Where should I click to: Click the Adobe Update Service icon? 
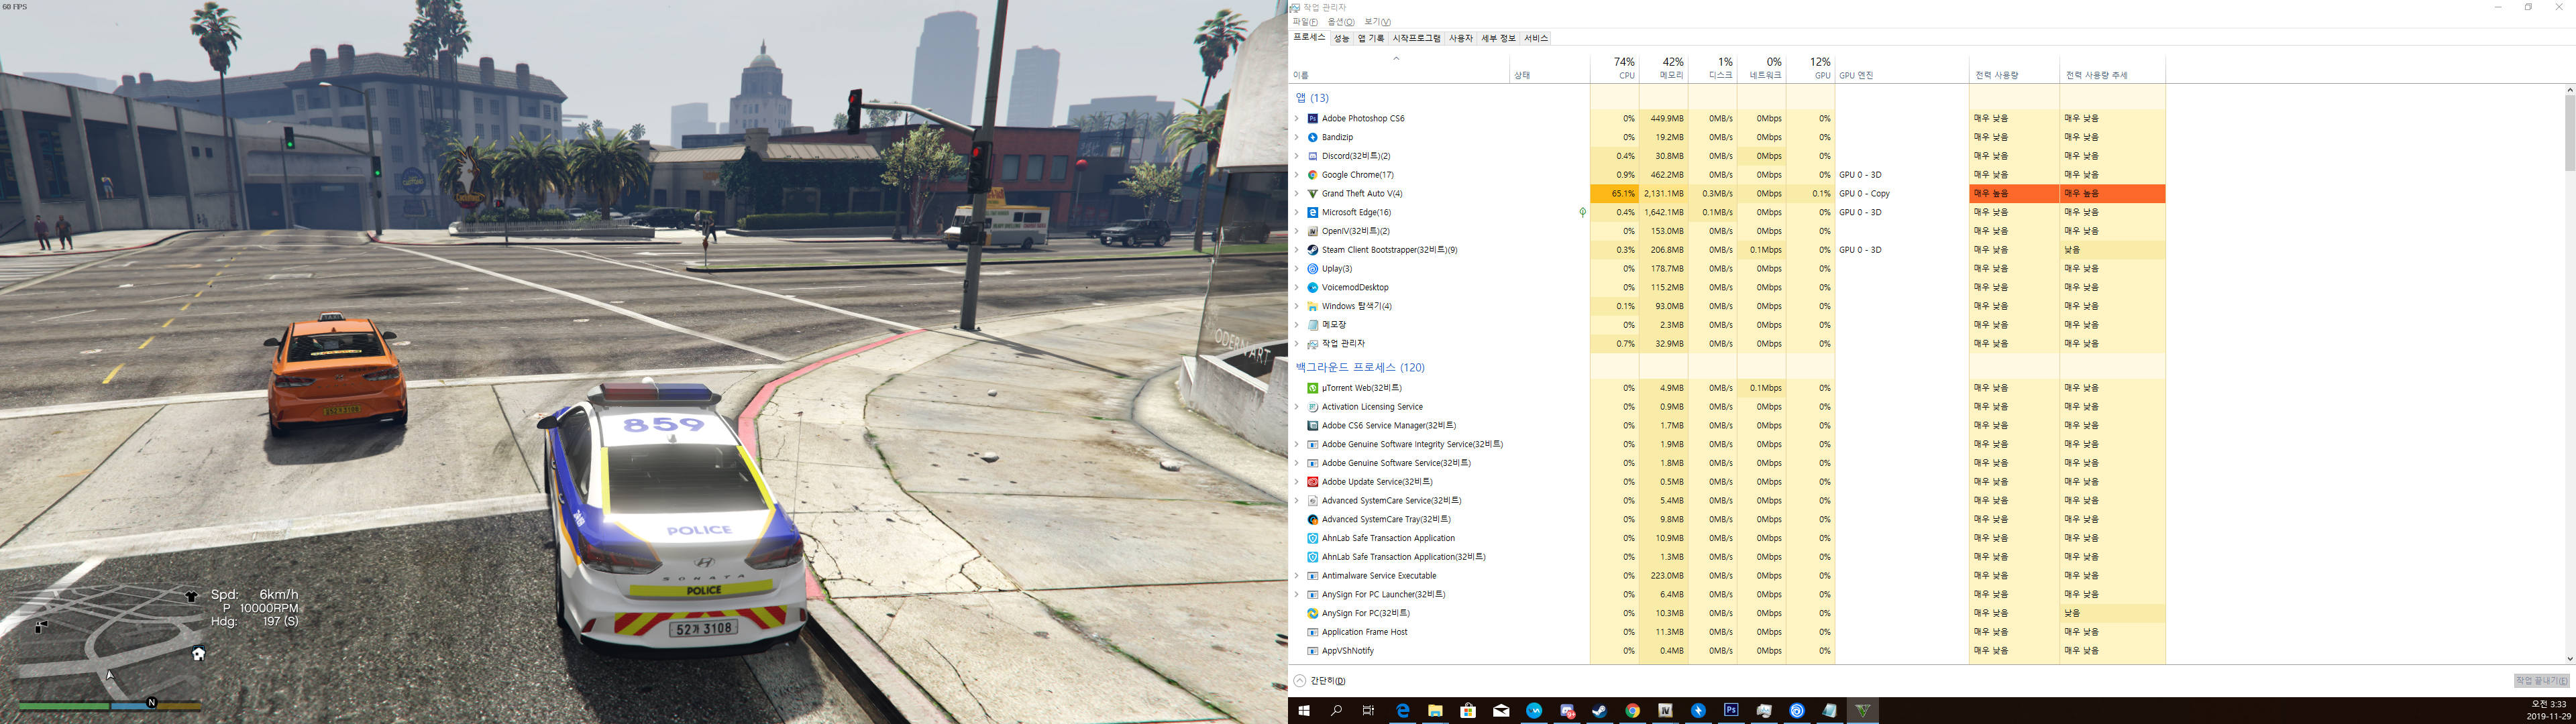1312,482
